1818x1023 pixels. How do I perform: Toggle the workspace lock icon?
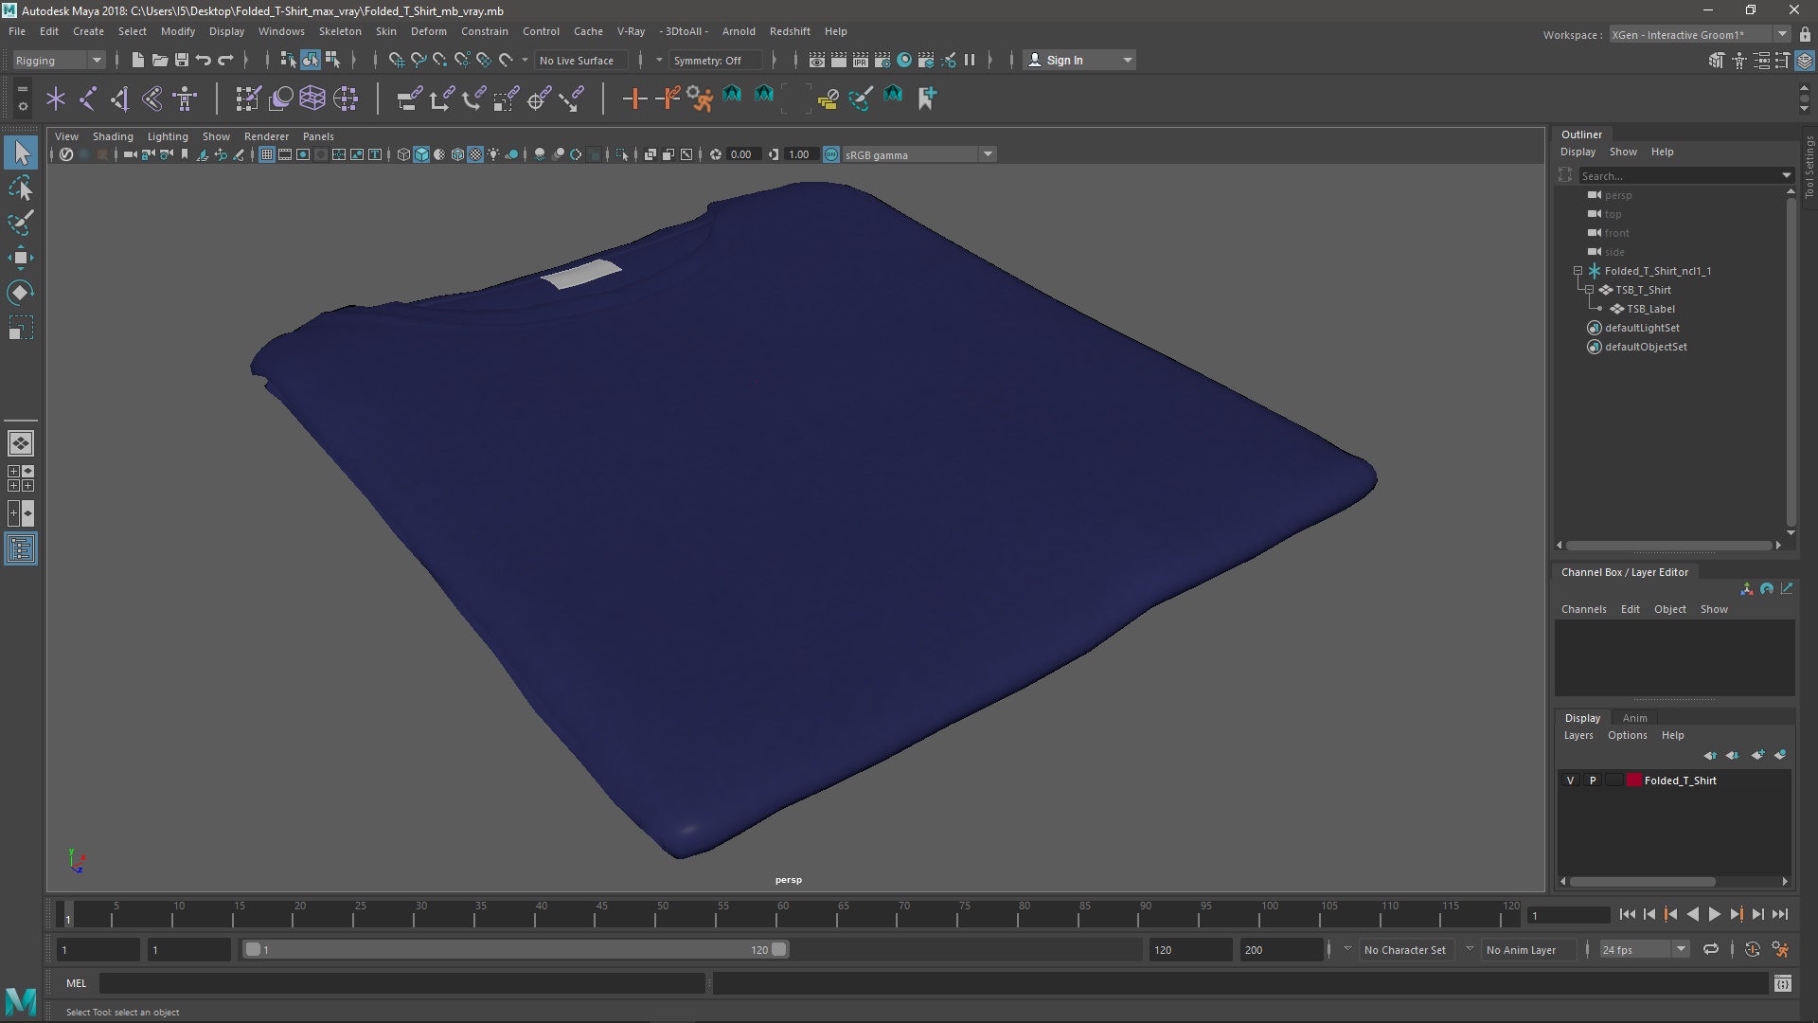[x=1805, y=34]
